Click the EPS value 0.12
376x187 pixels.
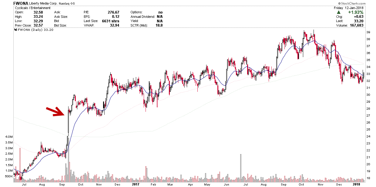click(x=116, y=17)
